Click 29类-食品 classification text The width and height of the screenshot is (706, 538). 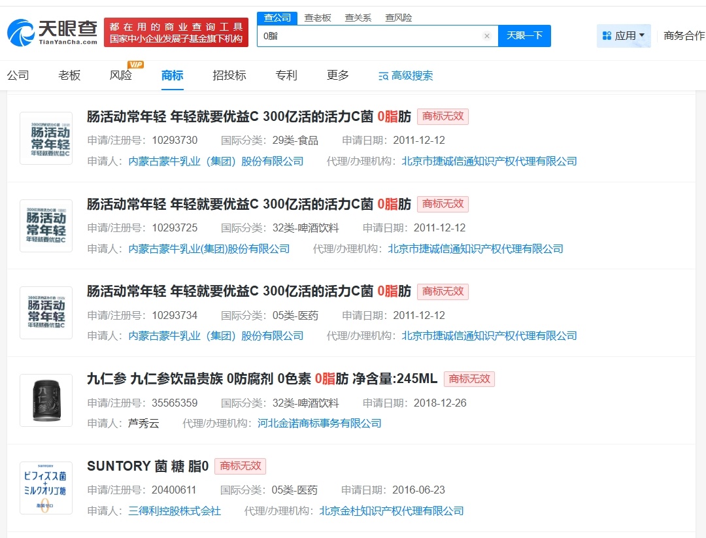295,141
